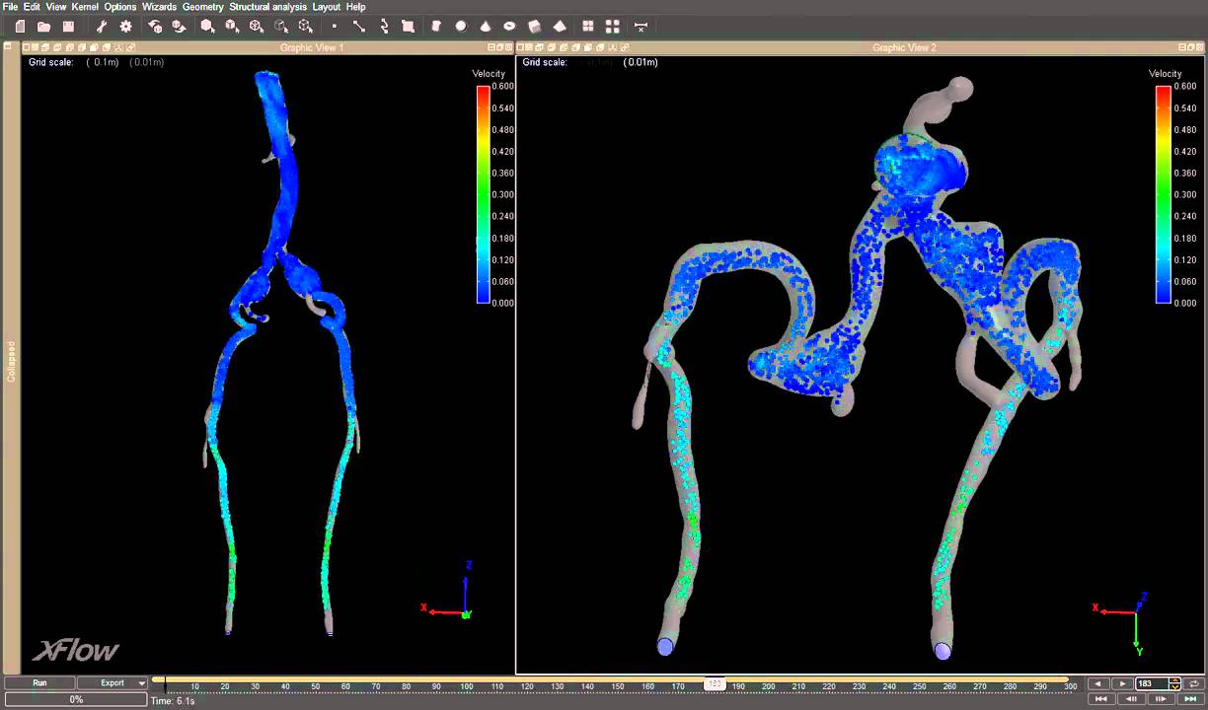The width and height of the screenshot is (1208, 710).
Task: Select the create cone shape tool
Action: click(x=485, y=27)
